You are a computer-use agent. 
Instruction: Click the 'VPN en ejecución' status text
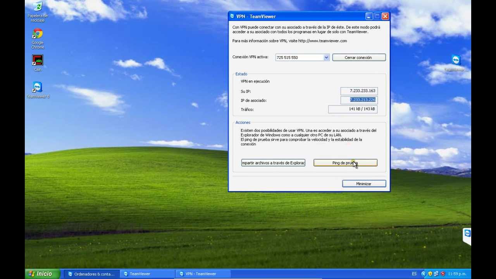coord(255,81)
